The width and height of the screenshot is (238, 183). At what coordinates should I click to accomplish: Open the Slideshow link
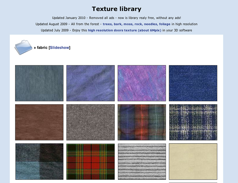tap(59, 48)
